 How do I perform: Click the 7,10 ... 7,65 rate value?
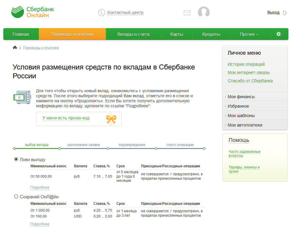click(103, 176)
